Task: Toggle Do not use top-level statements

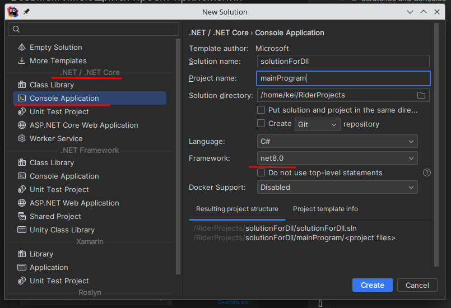Action: (x=261, y=173)
